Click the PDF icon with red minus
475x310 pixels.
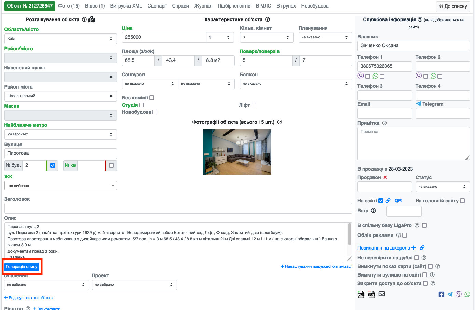371,294
